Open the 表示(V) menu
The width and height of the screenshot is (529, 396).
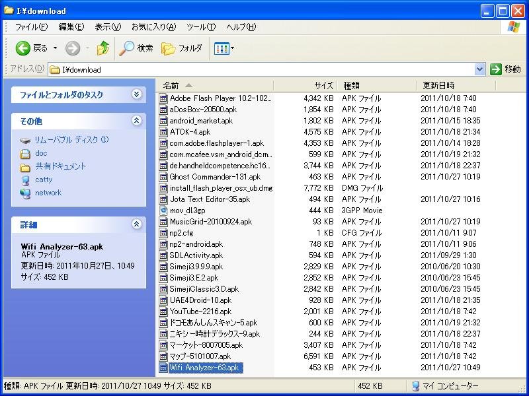(108, 27)
